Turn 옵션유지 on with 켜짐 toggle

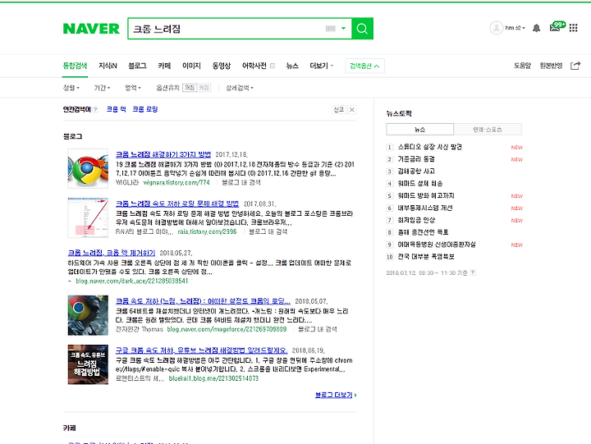(x=204, y=88)
